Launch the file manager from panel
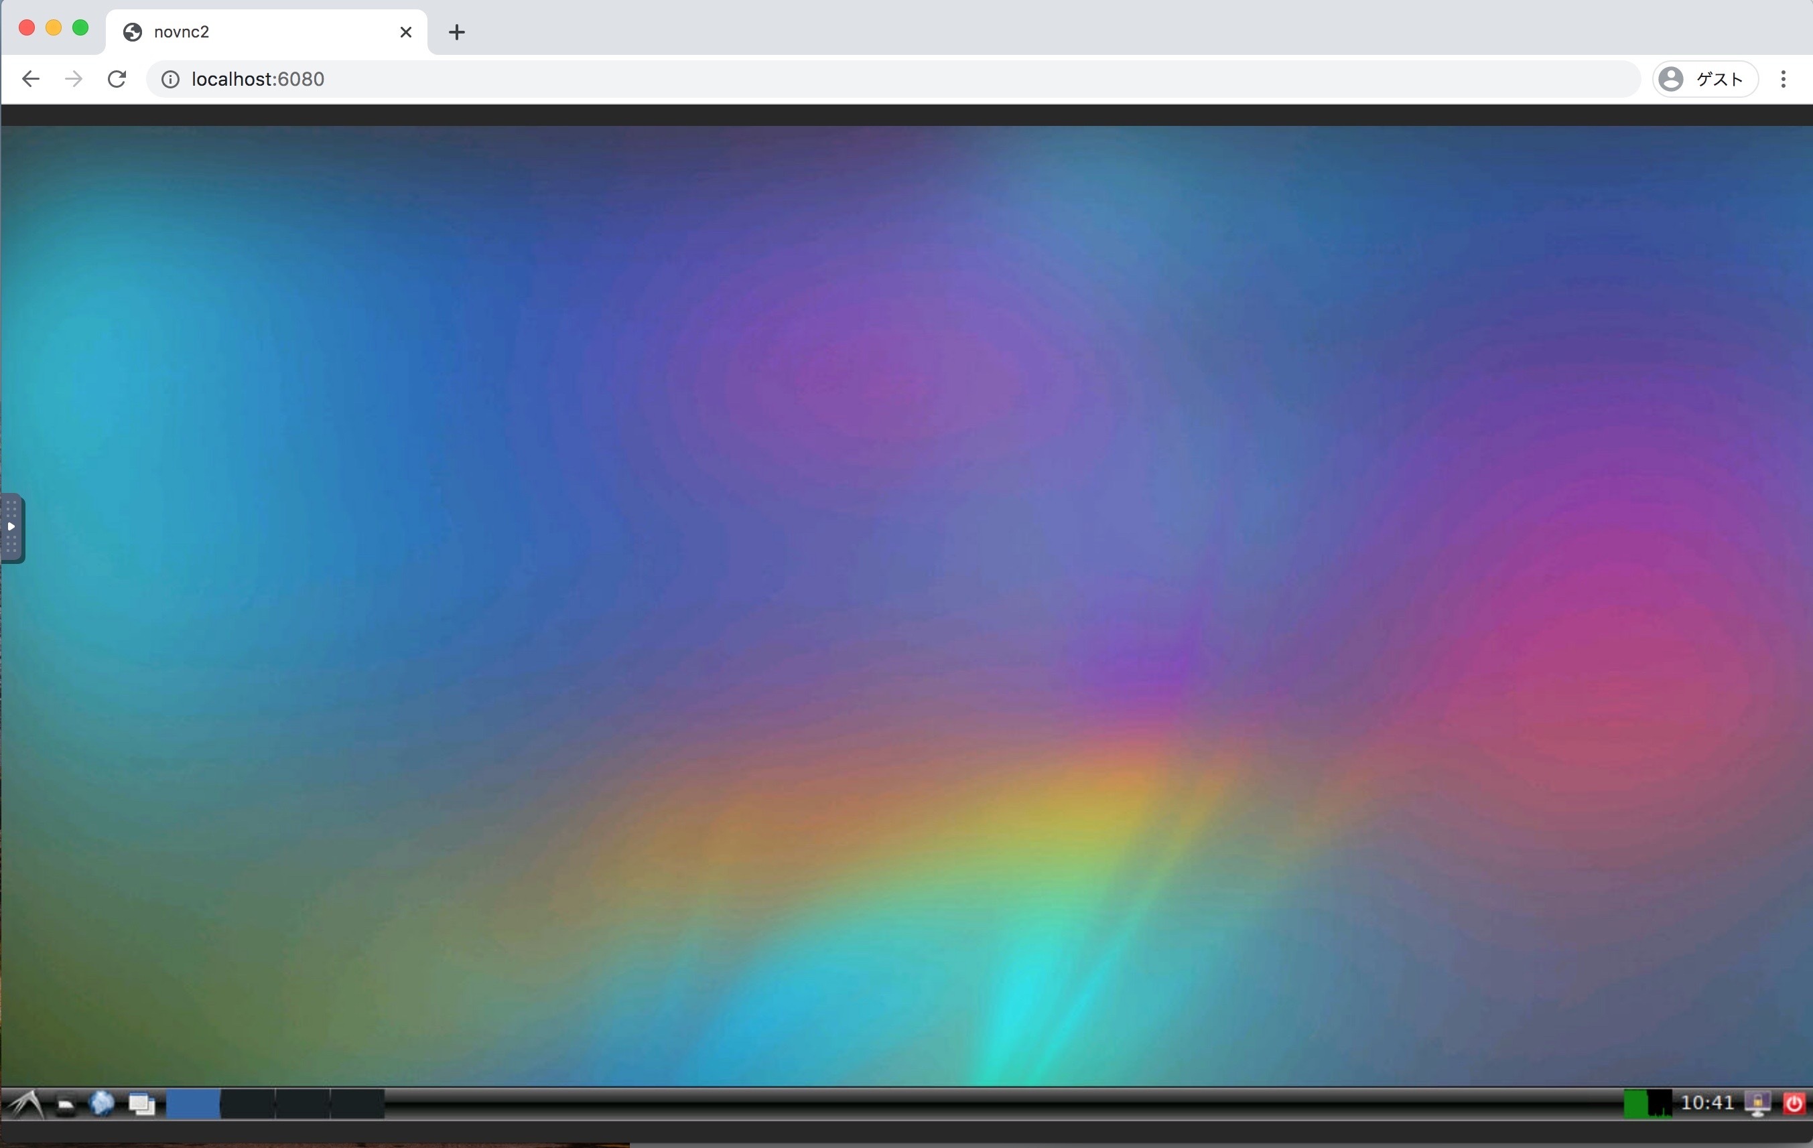This screenshot has width=1813, height=1148. [x=66, y=1105]
